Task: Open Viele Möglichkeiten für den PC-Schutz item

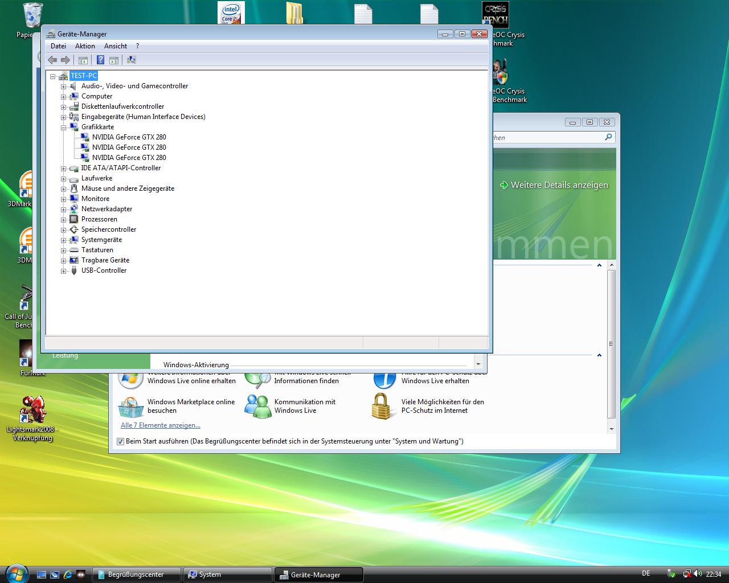Action: pyautogui.click(x=428, y=406)
